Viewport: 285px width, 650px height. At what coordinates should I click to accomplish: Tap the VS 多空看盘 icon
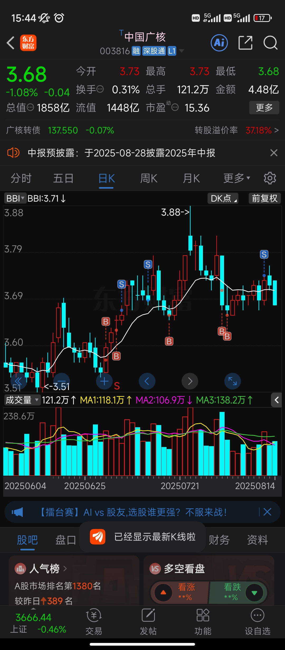pyautogui.click(x=155, y=569)
